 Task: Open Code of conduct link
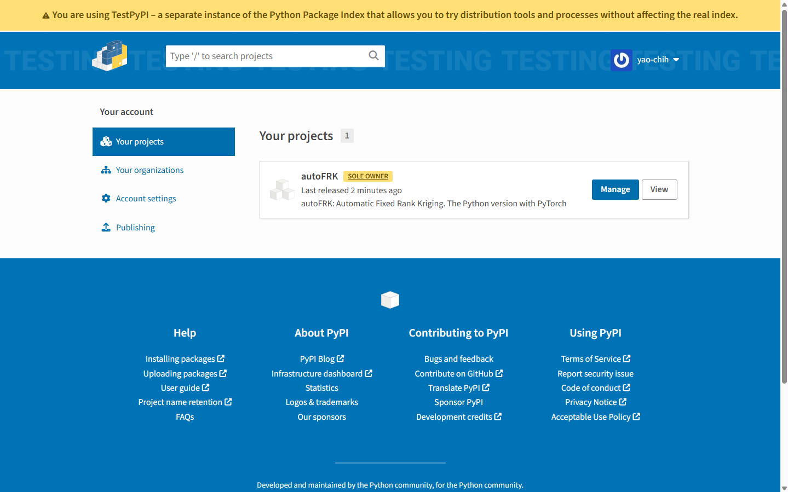point(596,388)
